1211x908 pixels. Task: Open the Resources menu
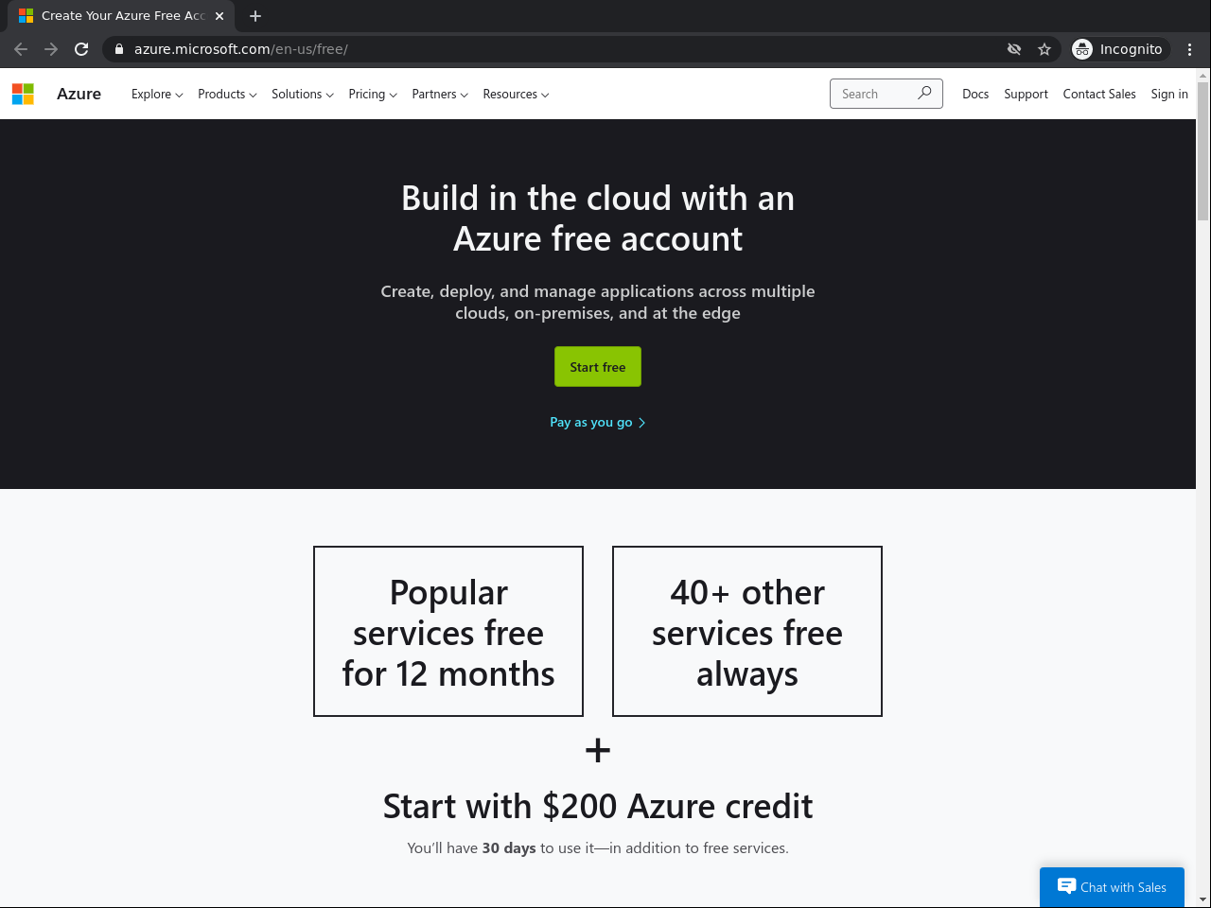click(x=516, y=95)
